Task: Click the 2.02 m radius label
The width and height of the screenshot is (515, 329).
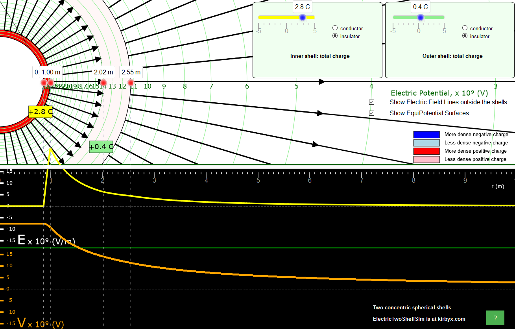Action: tap(103, 72)
